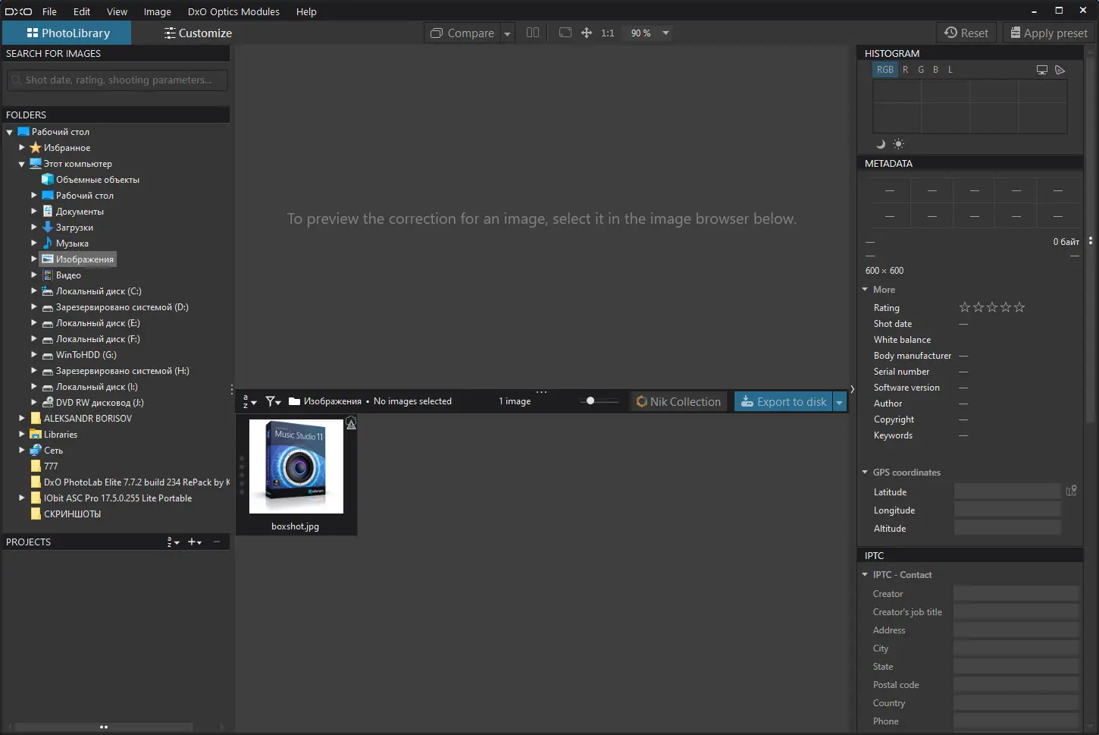Select the RGB histogram channel
The image size is (1099, 735).
tap(885, 70)
